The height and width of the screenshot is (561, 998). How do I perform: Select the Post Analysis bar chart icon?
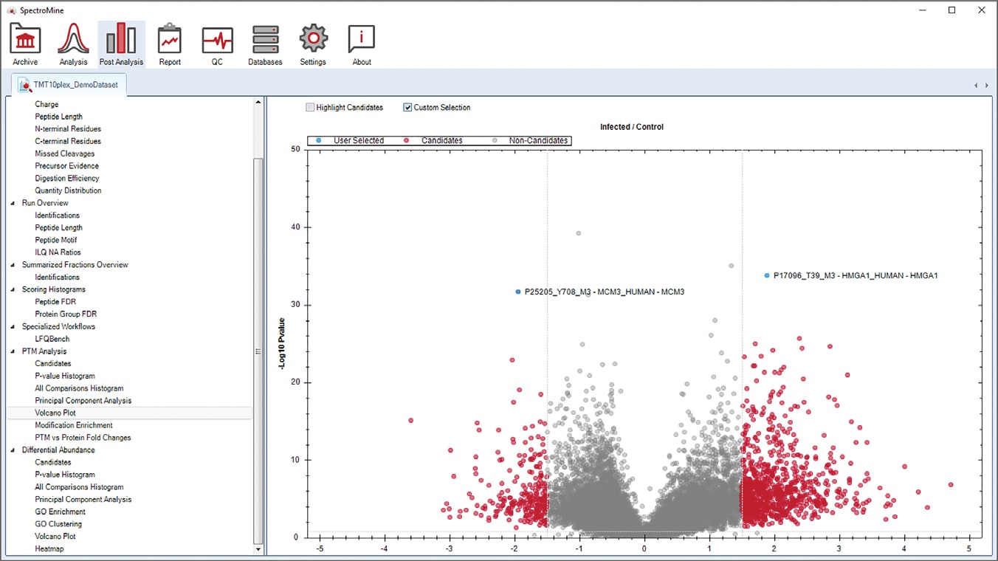(121, 44)
